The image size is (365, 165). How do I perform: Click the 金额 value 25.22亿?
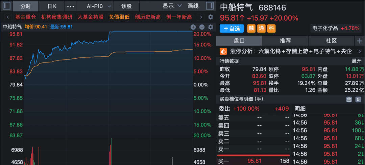[x=354, y=90]
